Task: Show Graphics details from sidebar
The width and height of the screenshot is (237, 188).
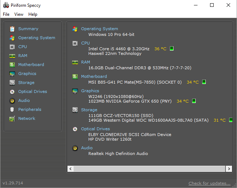Action: tap(27, 74)
